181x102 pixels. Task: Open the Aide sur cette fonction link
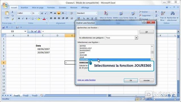(x=87, y=80)
